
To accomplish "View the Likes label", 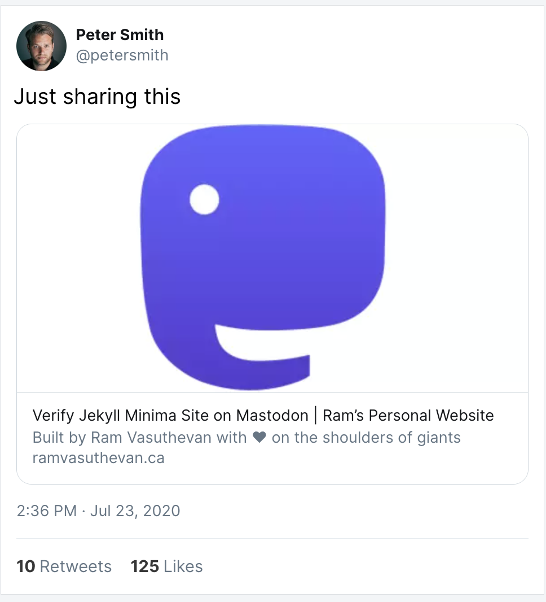I will [183, 566].
